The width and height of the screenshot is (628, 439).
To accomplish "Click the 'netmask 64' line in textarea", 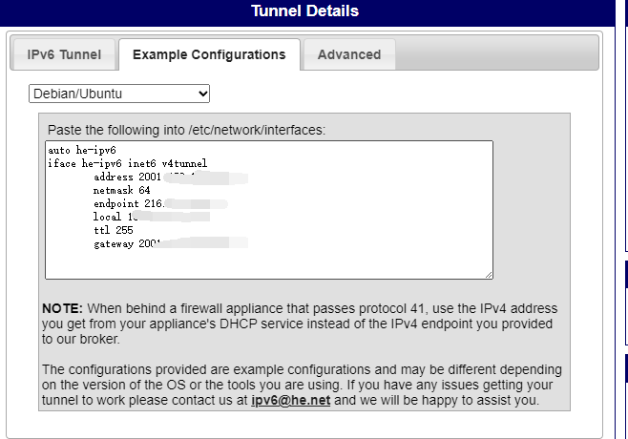I will point(122,190).
